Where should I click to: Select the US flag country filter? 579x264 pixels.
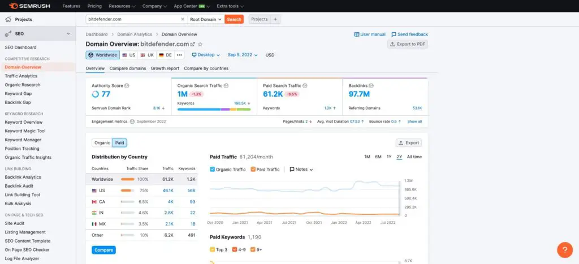coord(129,55)
